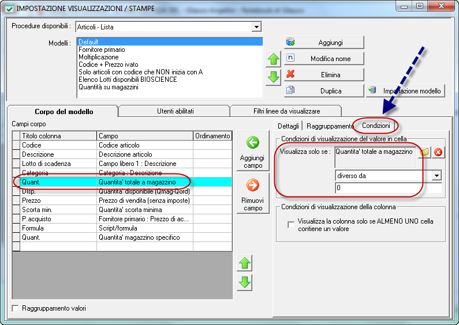Open the Raggruppamento sub-tab
This screenshot has height=325, width=459.
329,126
